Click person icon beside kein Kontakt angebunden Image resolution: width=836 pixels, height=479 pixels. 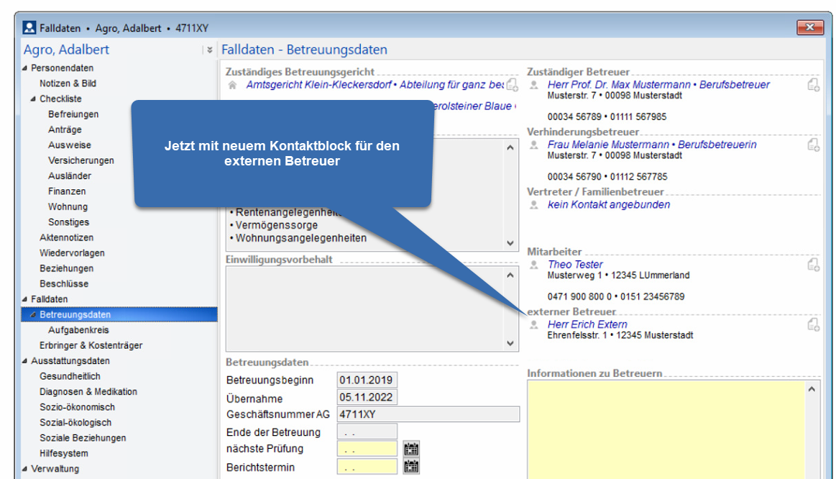pyautogui.click(x=533, y=206)
